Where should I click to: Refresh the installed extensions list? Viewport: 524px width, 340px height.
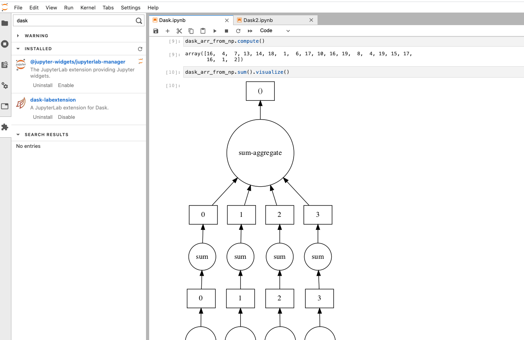140,49
